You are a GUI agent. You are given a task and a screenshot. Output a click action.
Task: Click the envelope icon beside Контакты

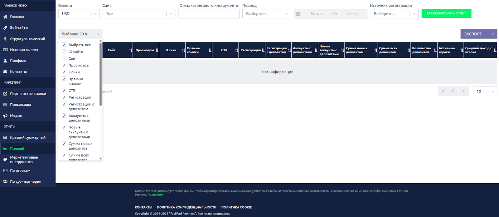[x=5, y=72]
